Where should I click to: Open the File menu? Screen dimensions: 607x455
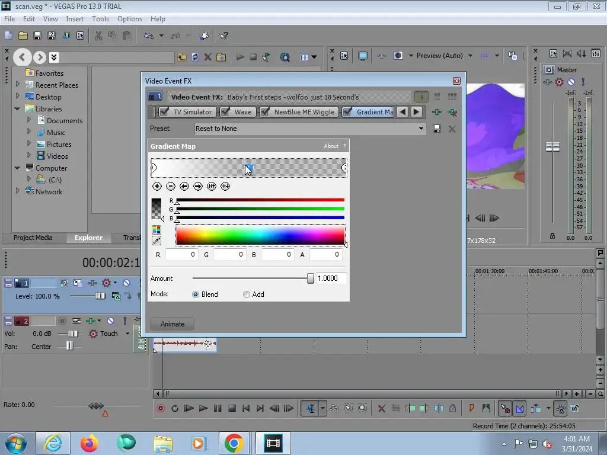(9, 19)
